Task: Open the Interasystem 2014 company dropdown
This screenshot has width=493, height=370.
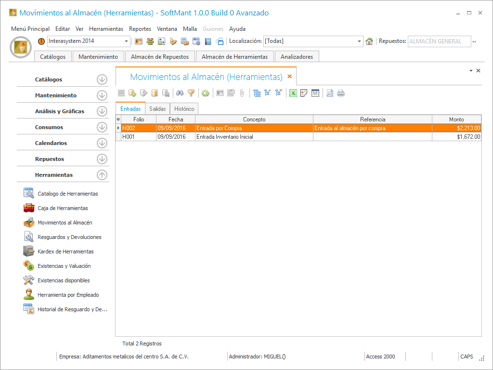Action: 127,41
